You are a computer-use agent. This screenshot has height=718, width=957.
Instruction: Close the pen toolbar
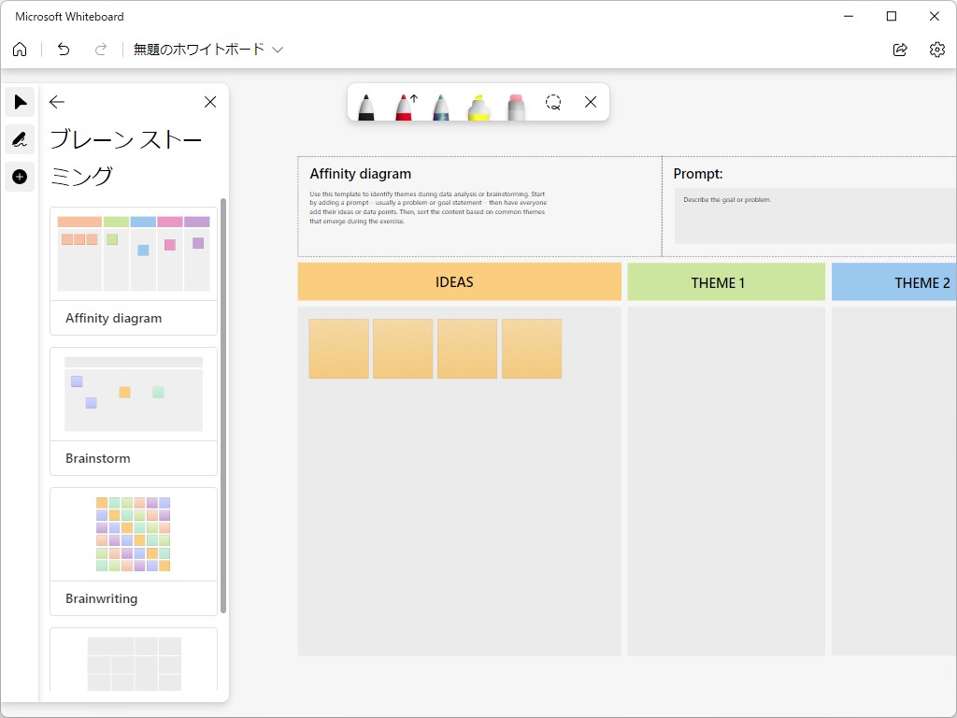[591, 102]
